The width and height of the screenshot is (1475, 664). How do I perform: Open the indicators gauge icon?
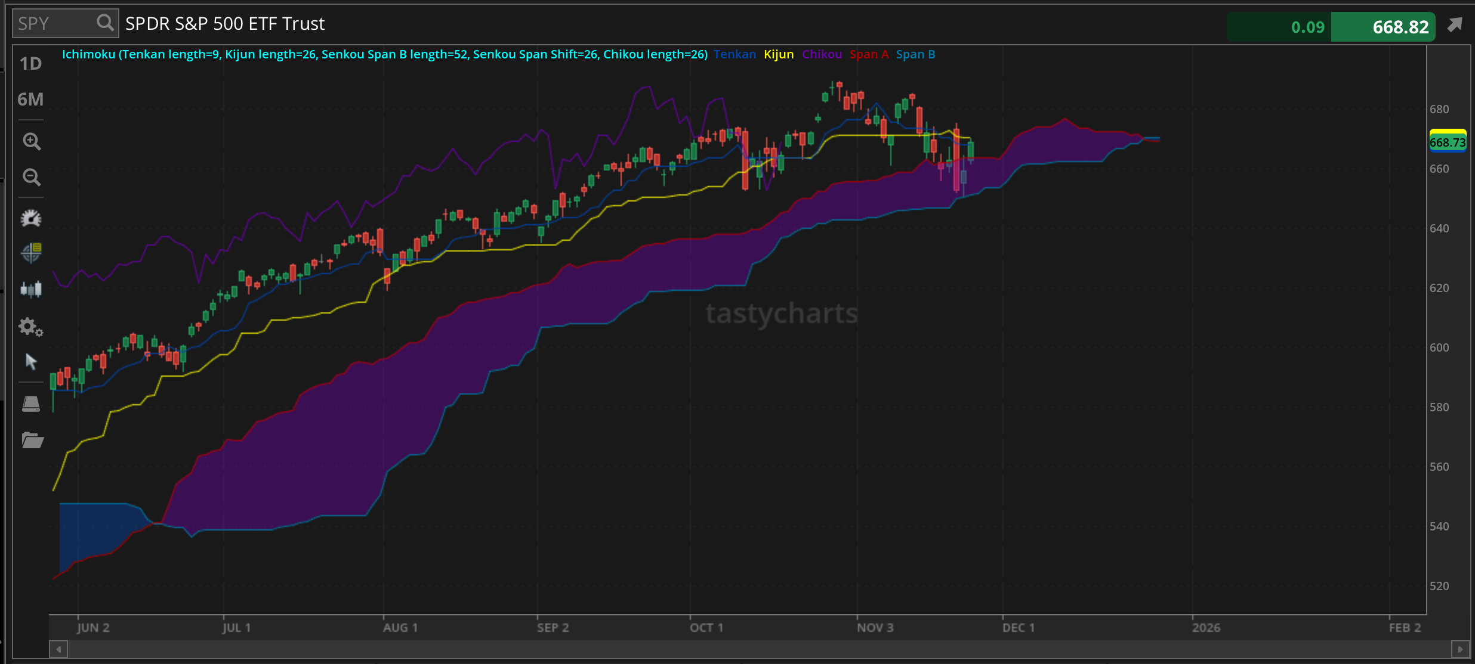point(31,218)
